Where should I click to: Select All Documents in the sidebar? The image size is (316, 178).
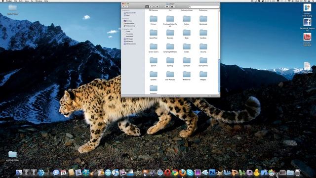130,44
